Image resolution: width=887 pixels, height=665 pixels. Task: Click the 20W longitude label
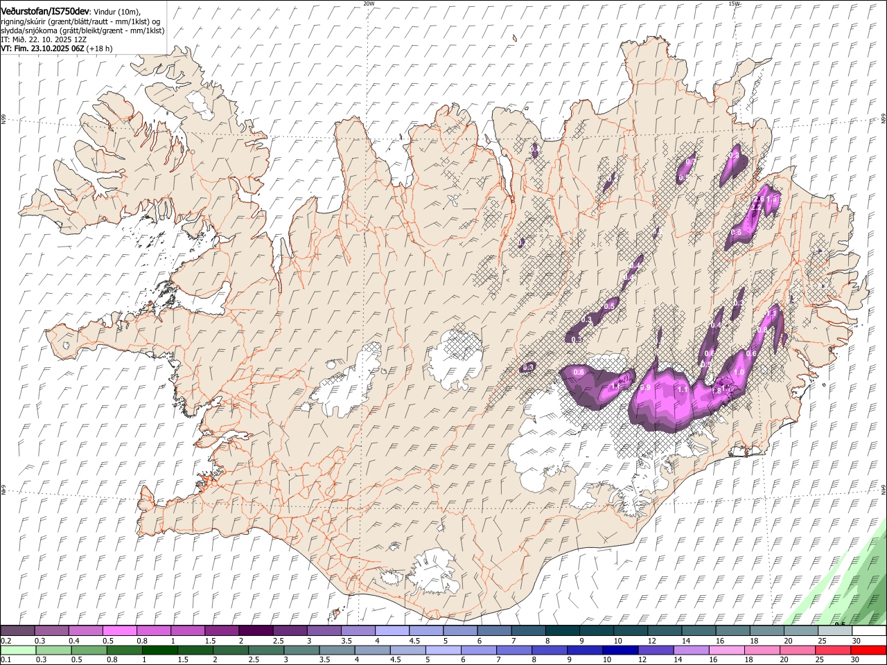pyautogui.click(x=369, y=3)
